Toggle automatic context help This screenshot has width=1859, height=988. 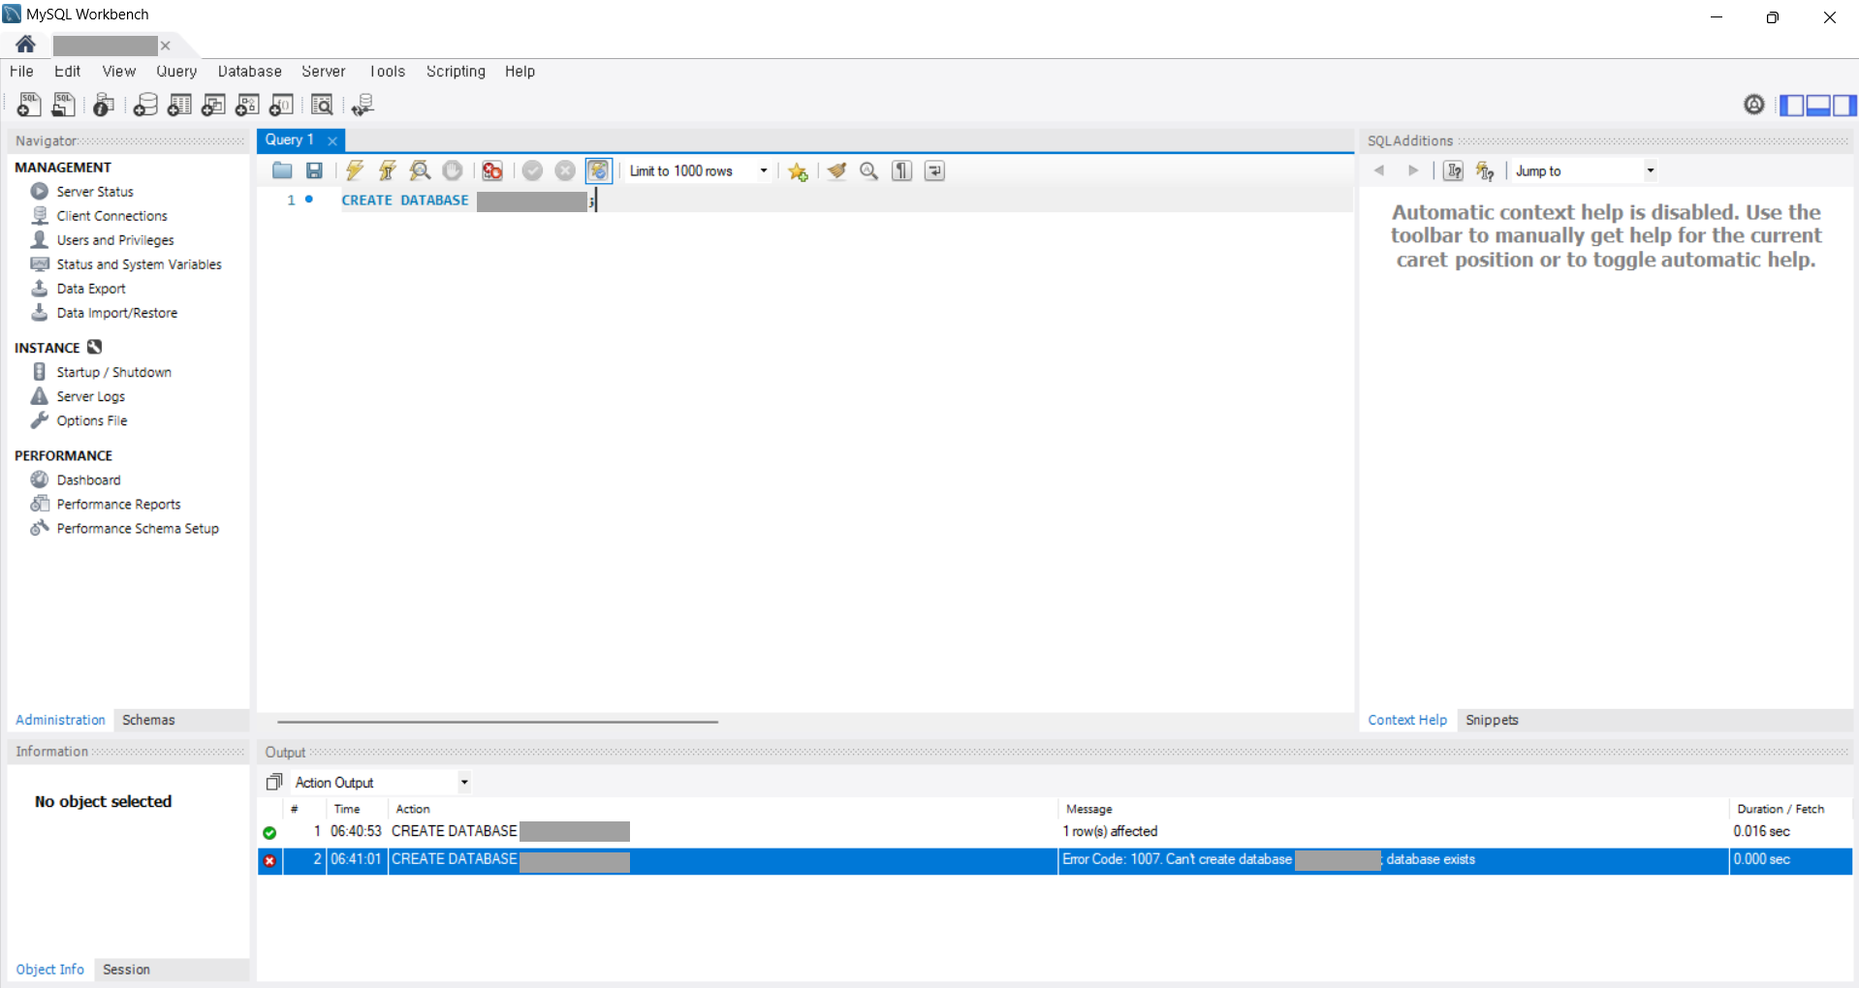click(1485, 171)
